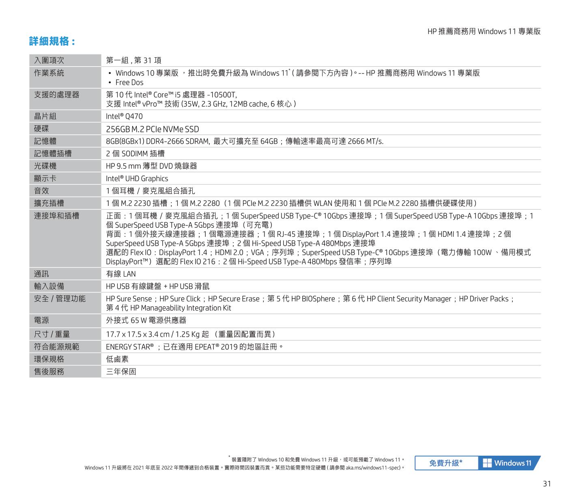
Task: Select the 尺寸 / 重量 row label
Action: 52,334
